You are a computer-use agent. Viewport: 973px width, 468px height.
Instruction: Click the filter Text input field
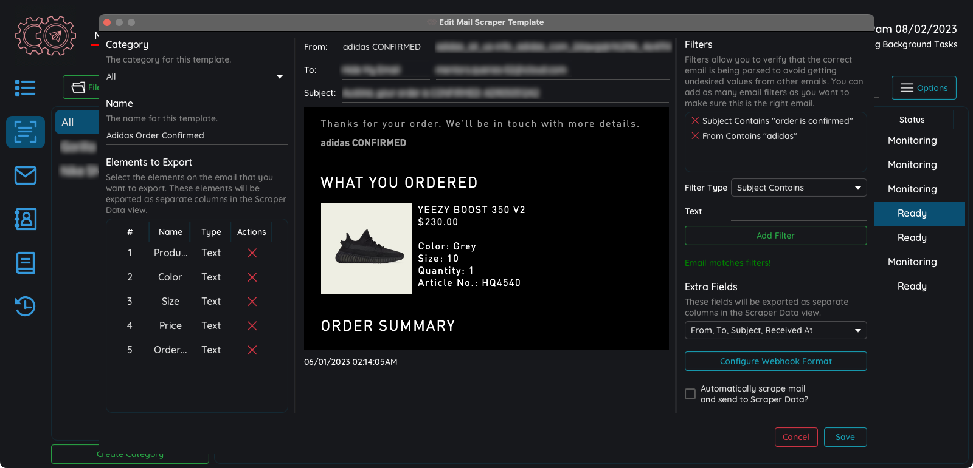(x=799, y=211)
